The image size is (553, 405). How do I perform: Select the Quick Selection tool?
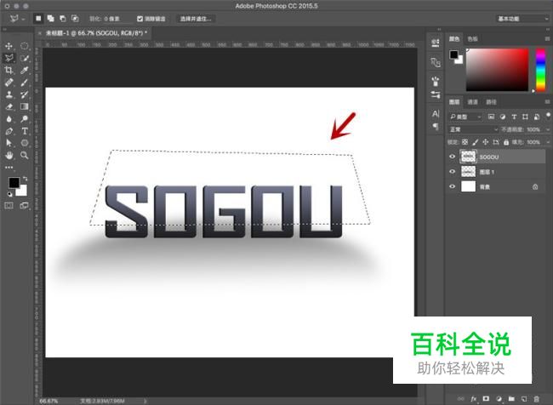coord(25,58)
